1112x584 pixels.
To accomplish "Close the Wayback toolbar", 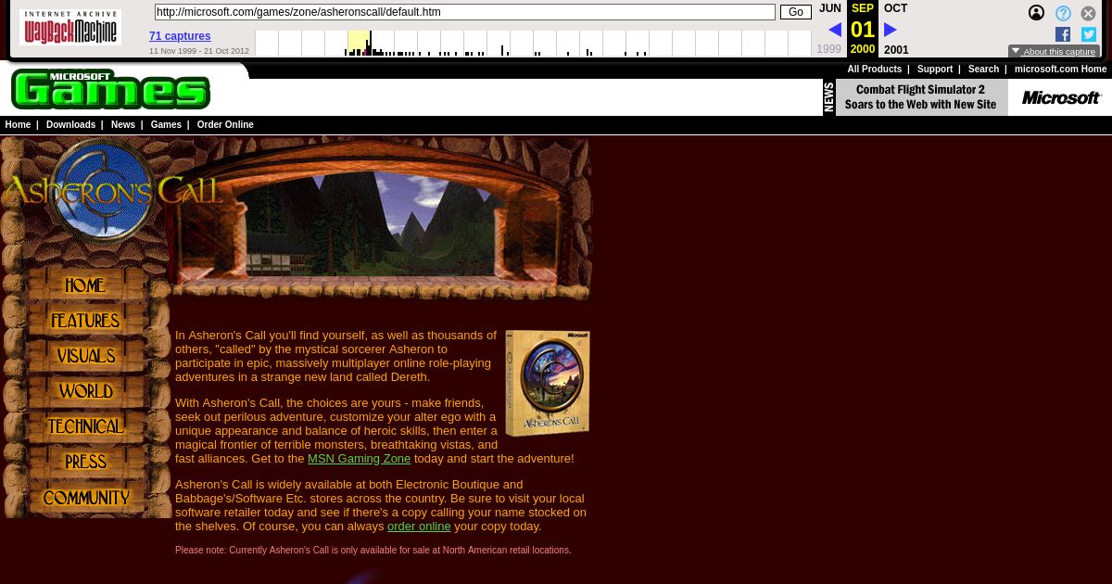I will click(1089, 13).
